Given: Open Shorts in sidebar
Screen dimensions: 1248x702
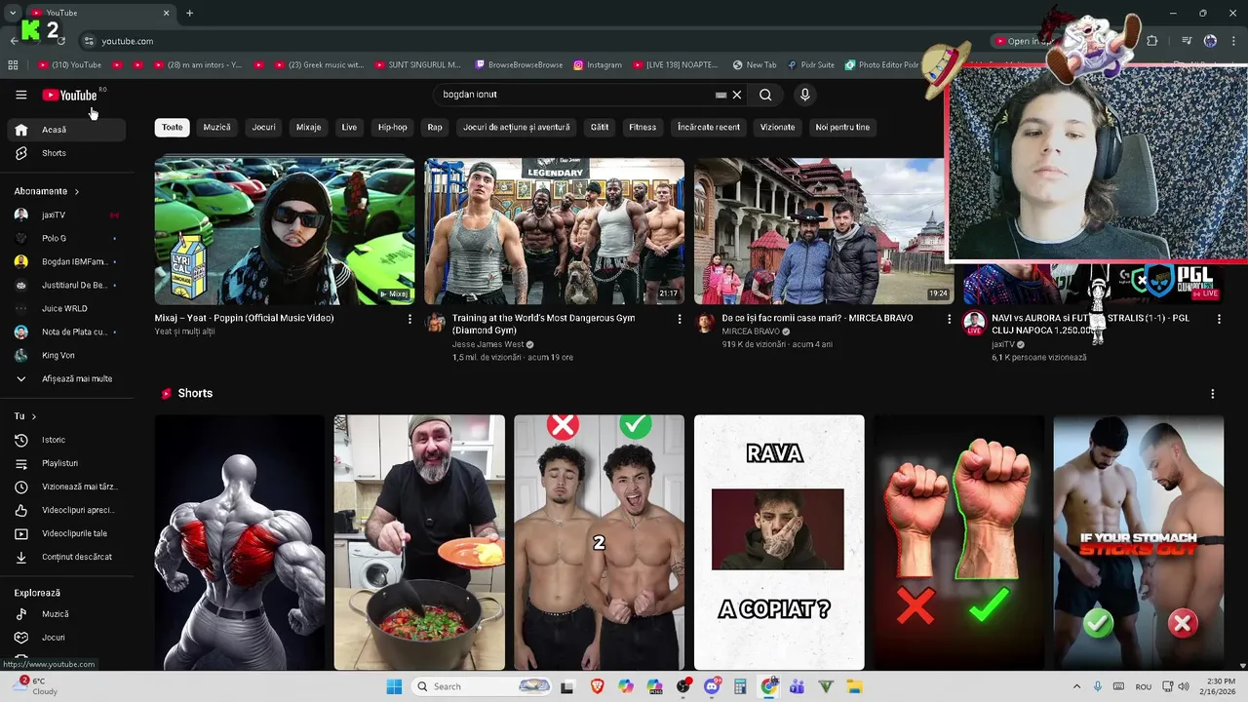Looking at the screenshot, I should [66, 153].
